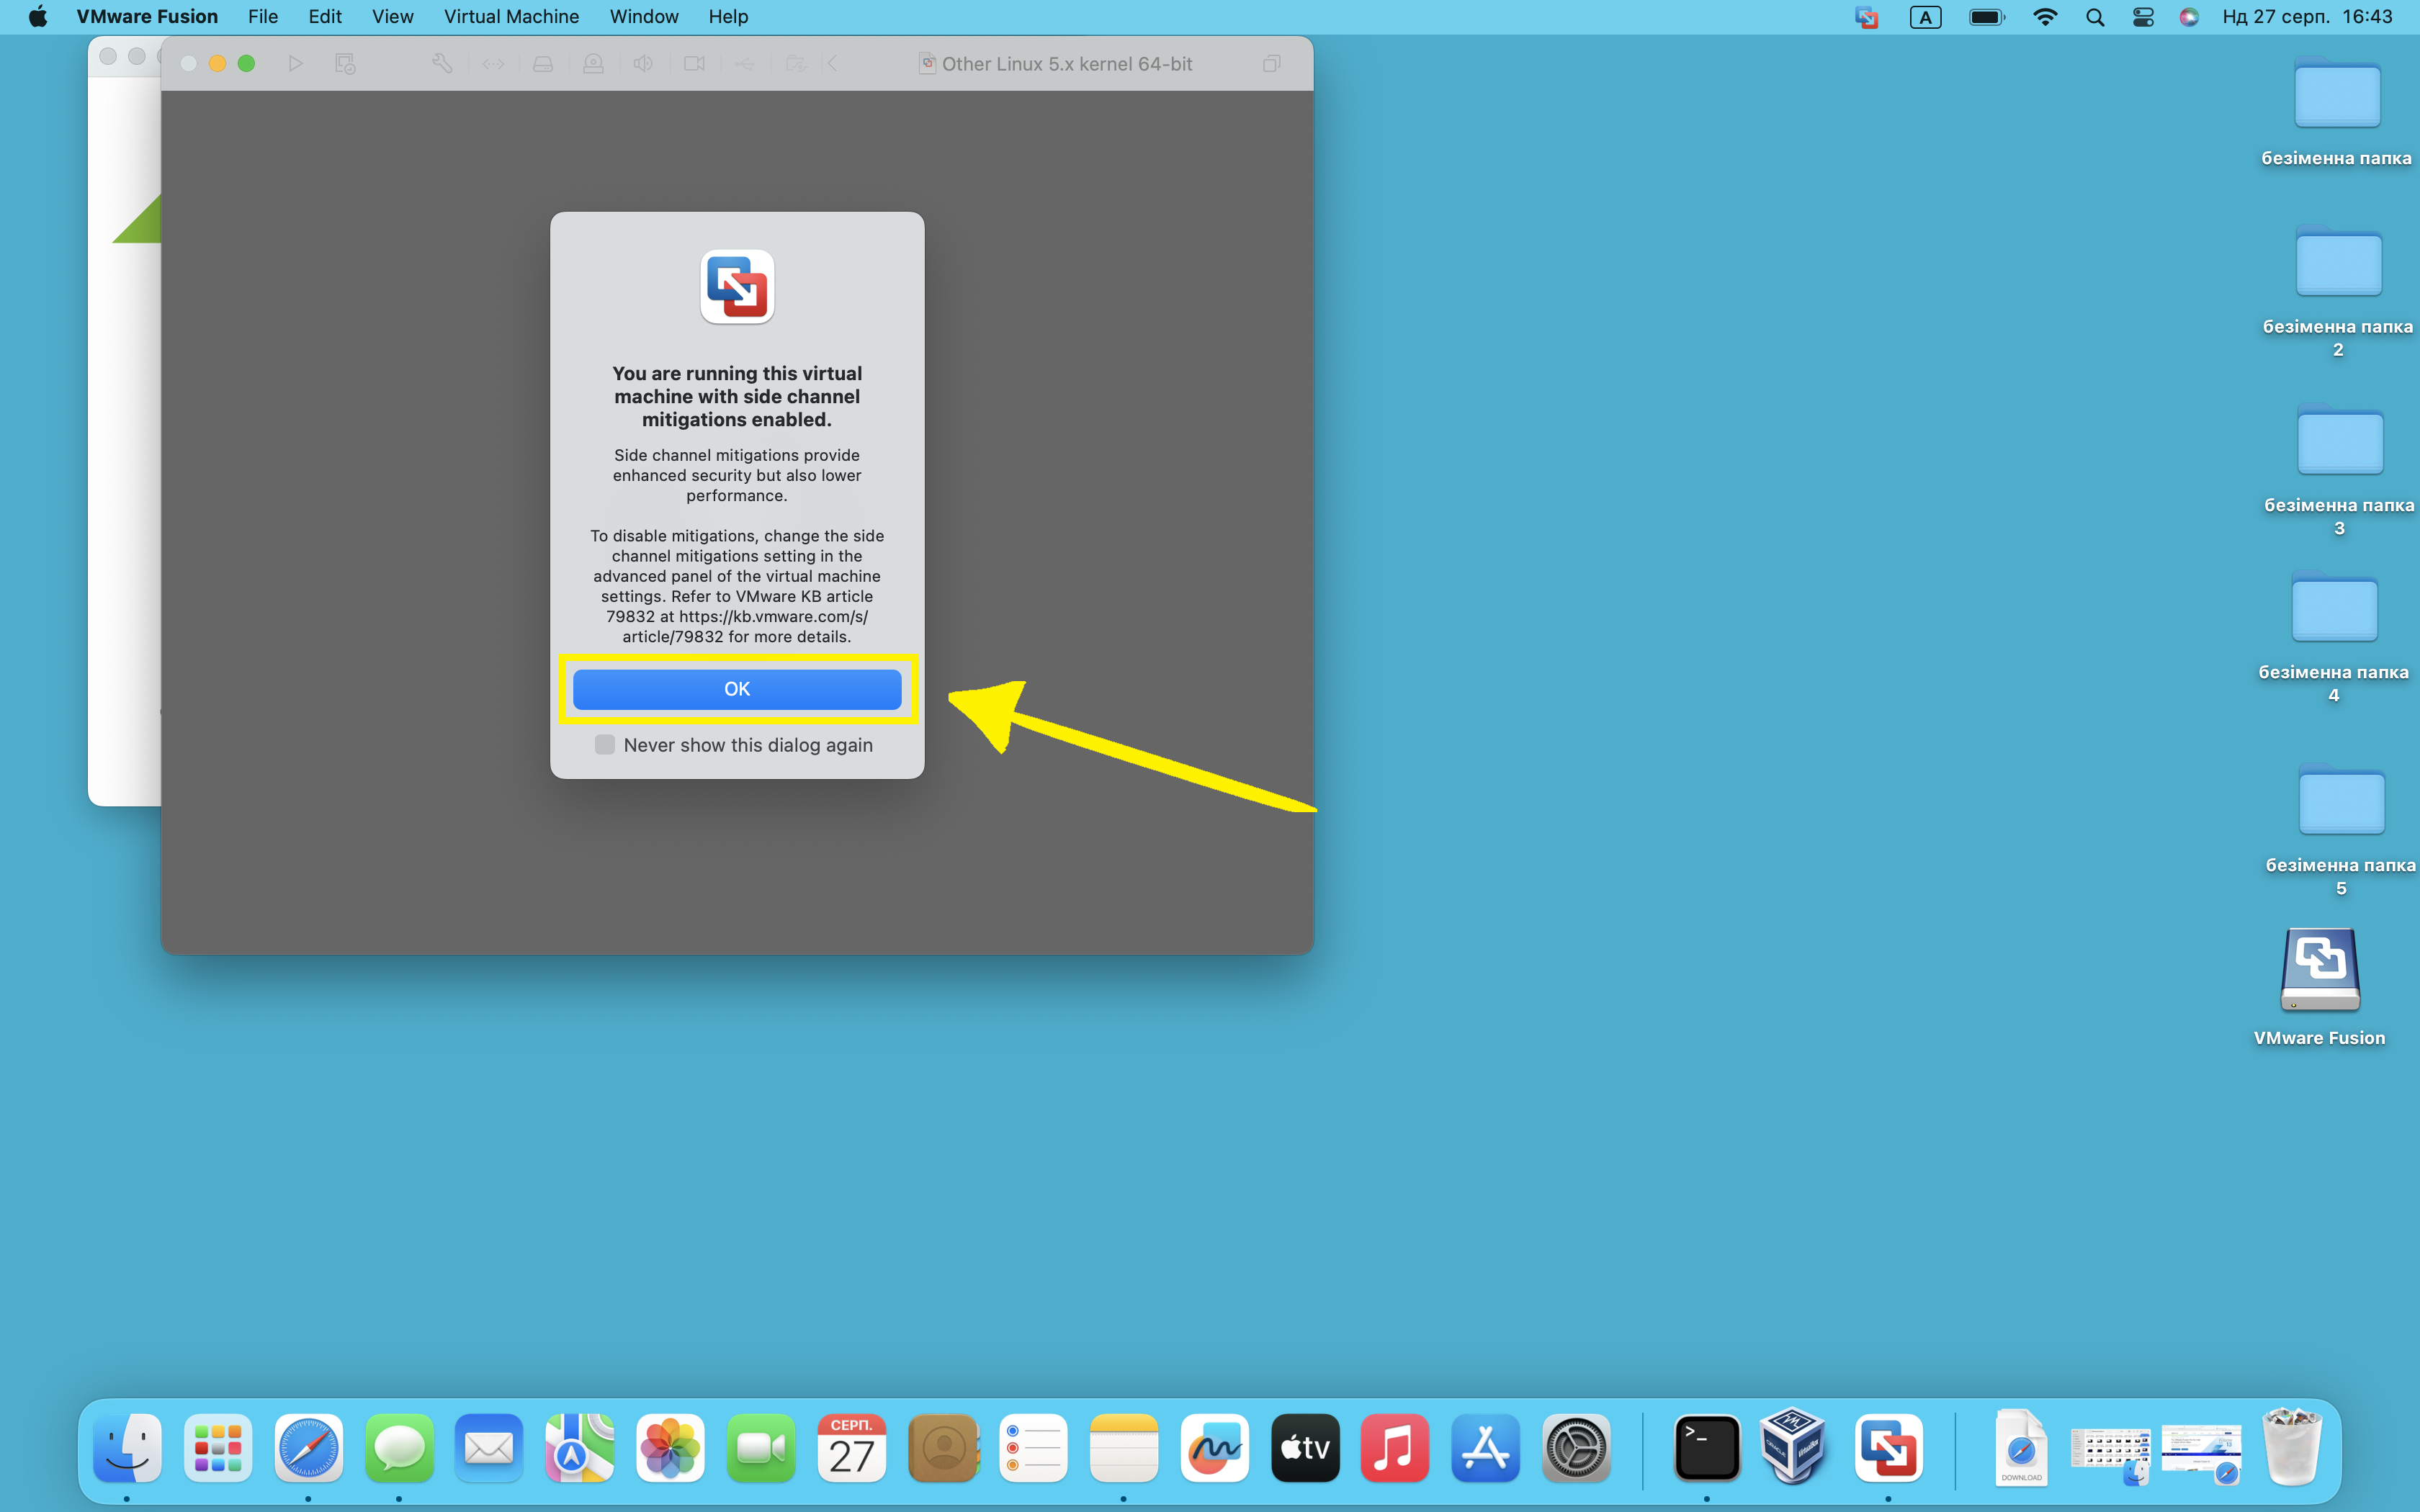Click the play icon in VM toolbar
The width and height of the screenshot is (2420, 1512).
coord(296,64)
